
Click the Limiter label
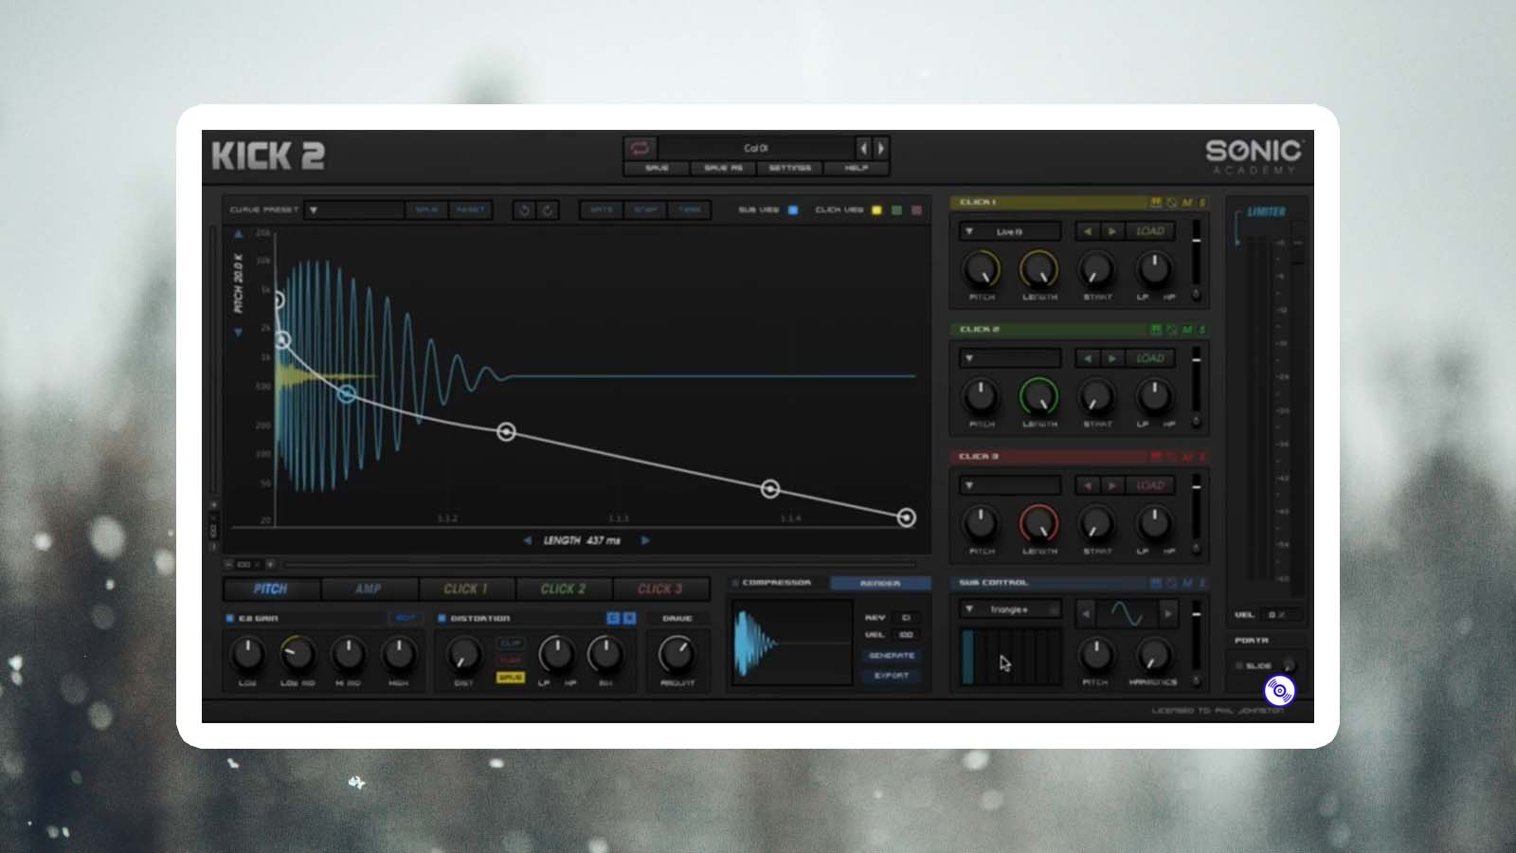1266,211
